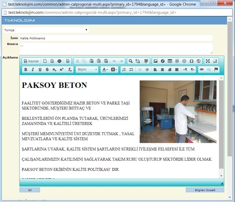Open the text color picker
The height and width of the screenshot is (202, 235).
105,69
